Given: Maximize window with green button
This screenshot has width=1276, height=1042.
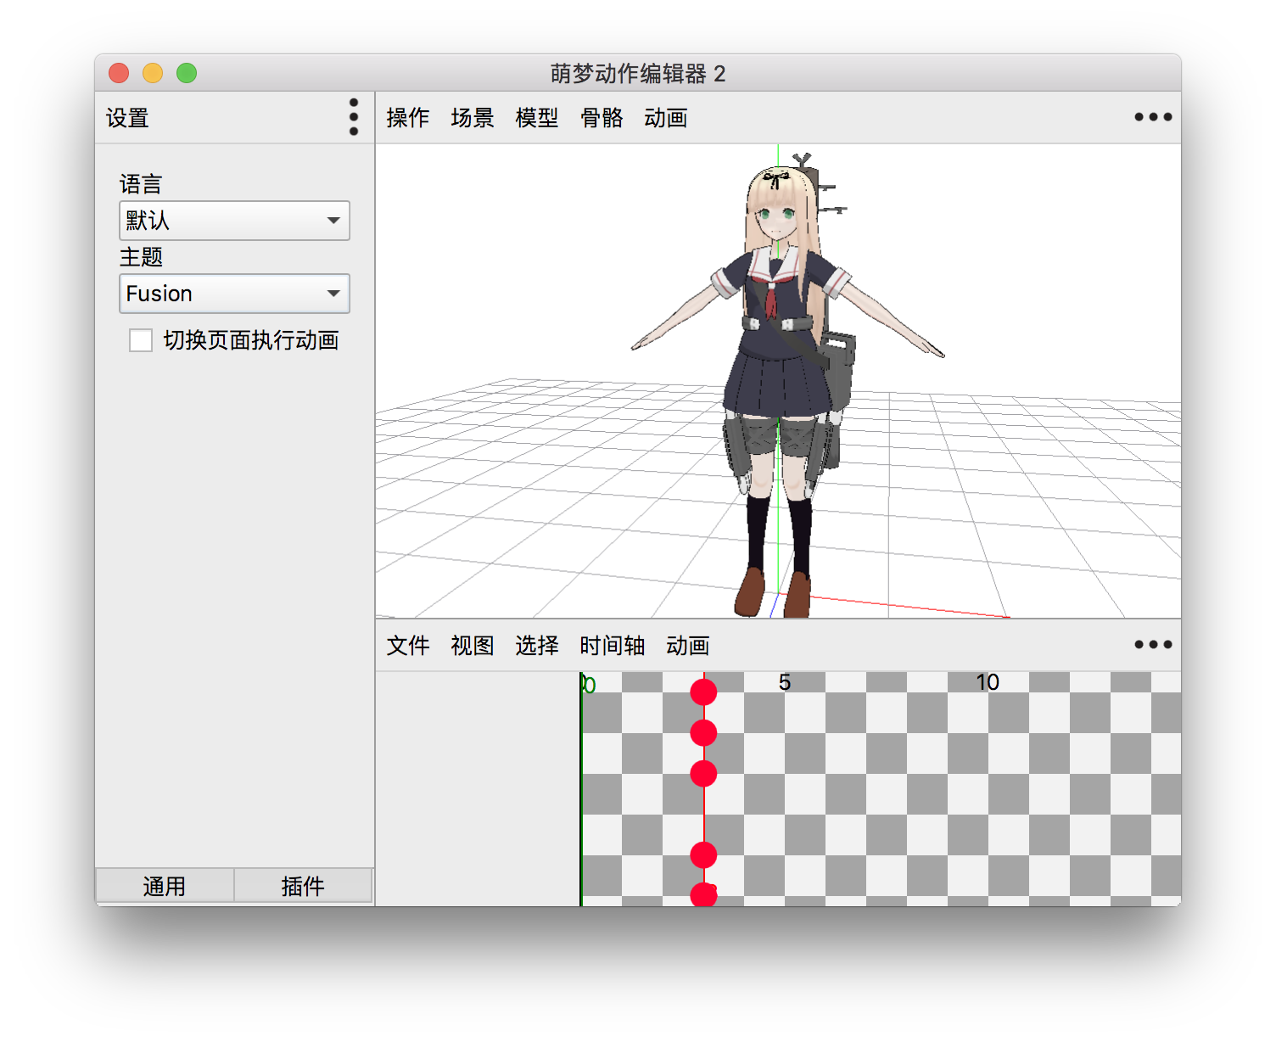Looking at the screenshot, I should [187, 73].
